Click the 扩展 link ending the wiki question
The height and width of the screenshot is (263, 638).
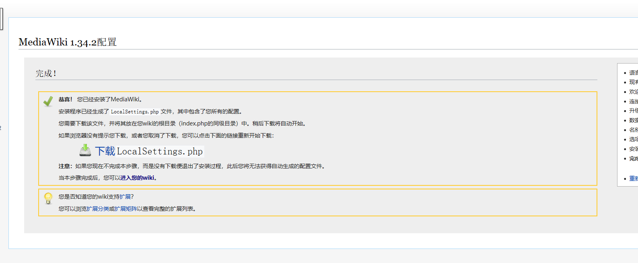point(125,197)
